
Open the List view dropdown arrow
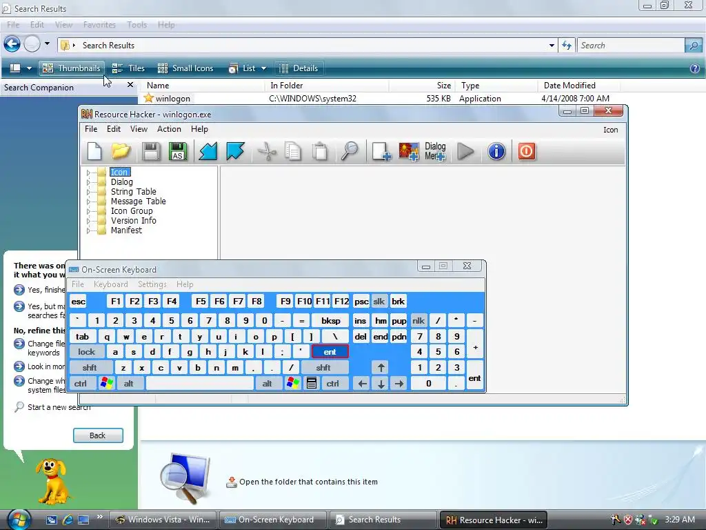coord(264,68)
